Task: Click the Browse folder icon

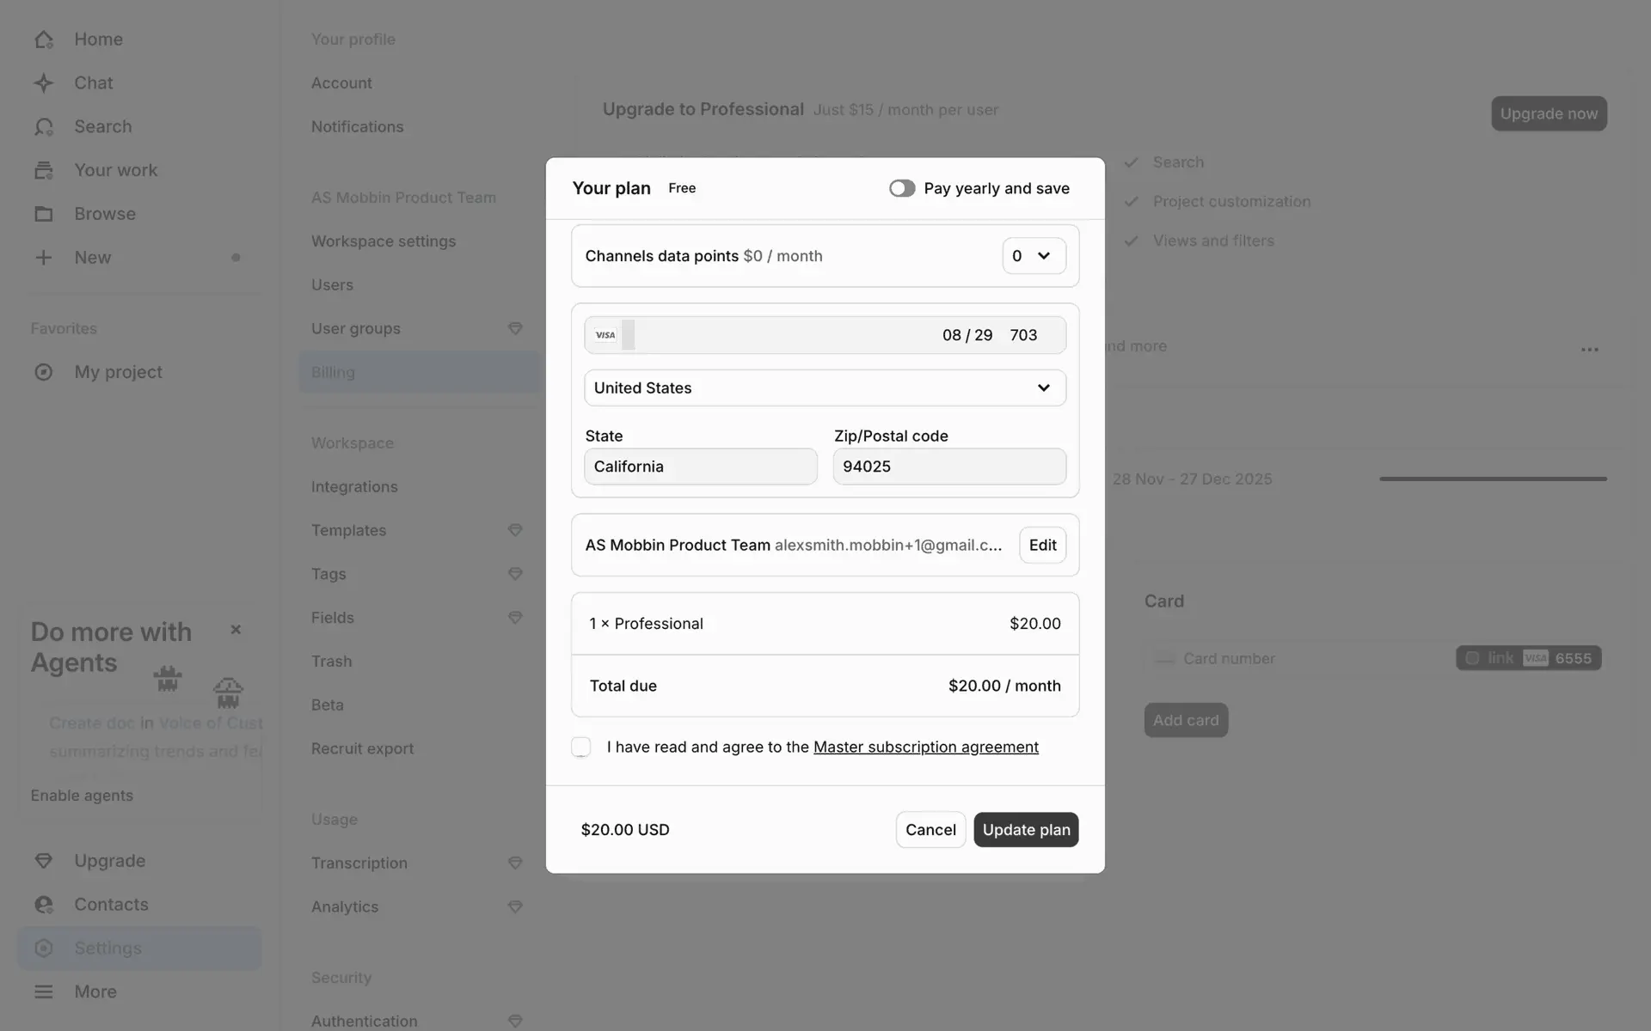Action: click(44, 214)
